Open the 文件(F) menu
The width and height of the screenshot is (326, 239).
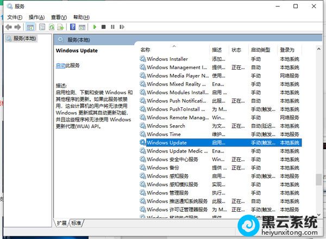pos(14,17)
